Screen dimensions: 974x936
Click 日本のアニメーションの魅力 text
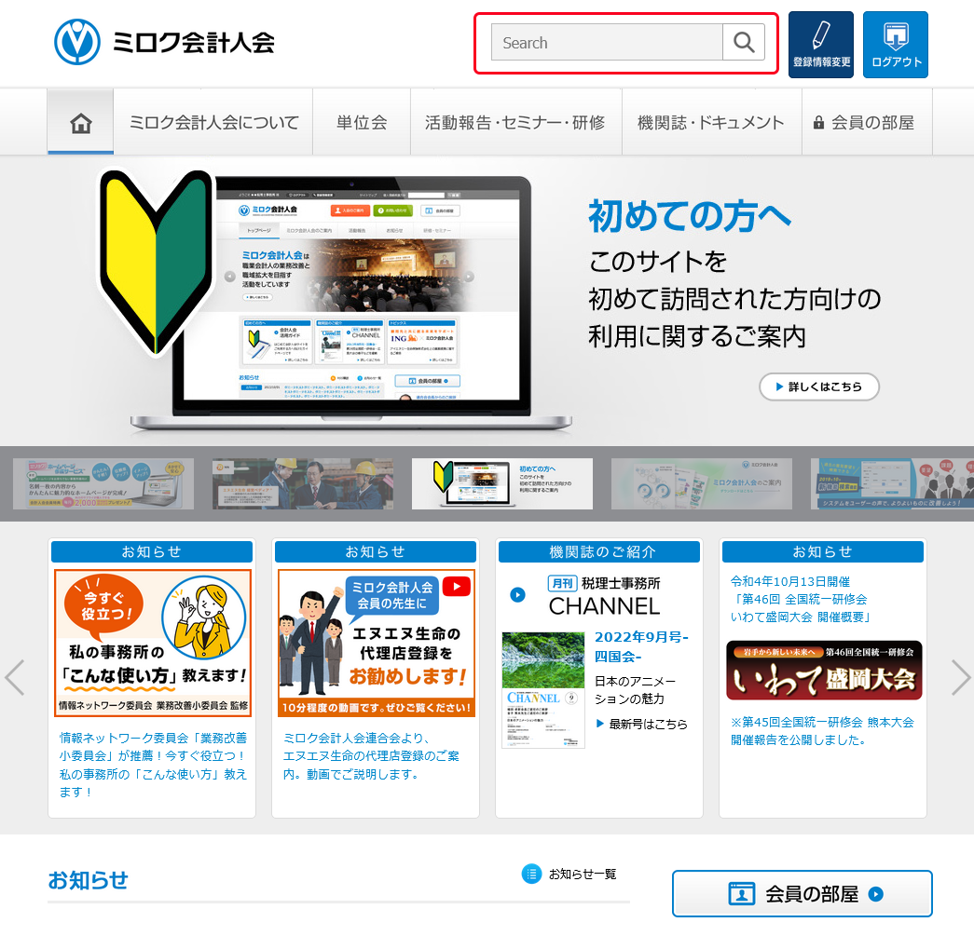point(634,690)
